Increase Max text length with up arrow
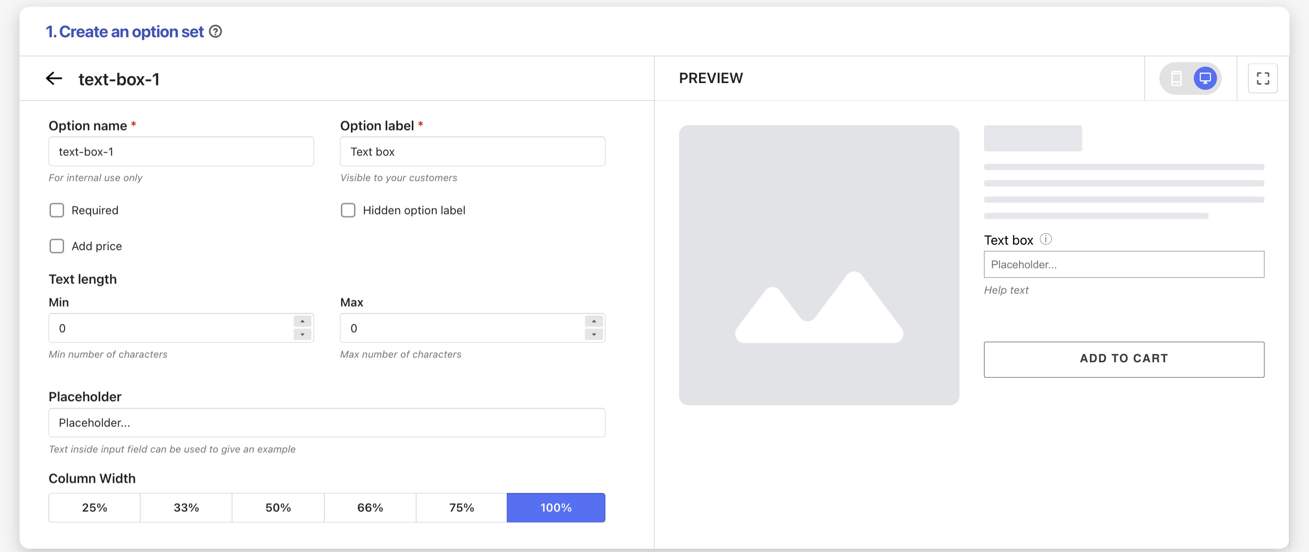Viewport: 1309px width, 552px height. pos(594,321)
